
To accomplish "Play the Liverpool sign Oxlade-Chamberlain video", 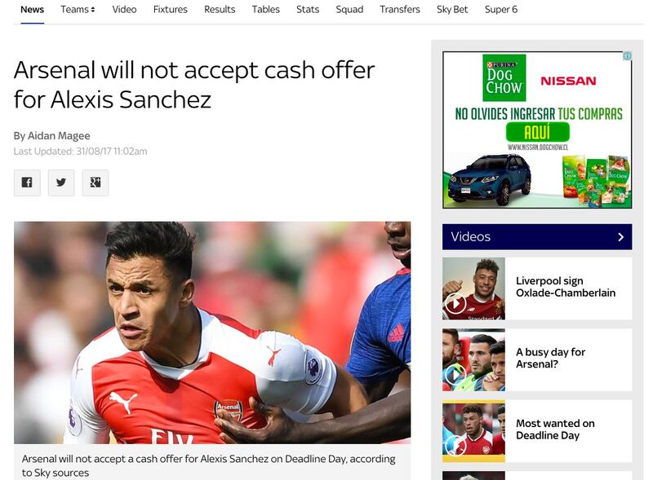I will pos(455,303).
